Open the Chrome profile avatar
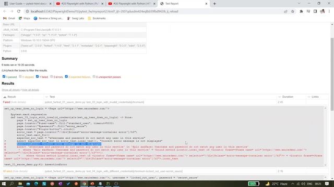 [323, 11]
